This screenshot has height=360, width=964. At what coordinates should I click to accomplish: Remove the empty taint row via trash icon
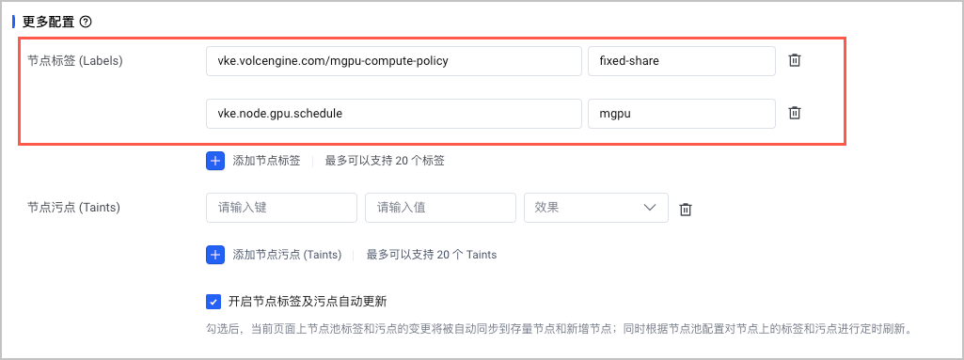point(686,210)
